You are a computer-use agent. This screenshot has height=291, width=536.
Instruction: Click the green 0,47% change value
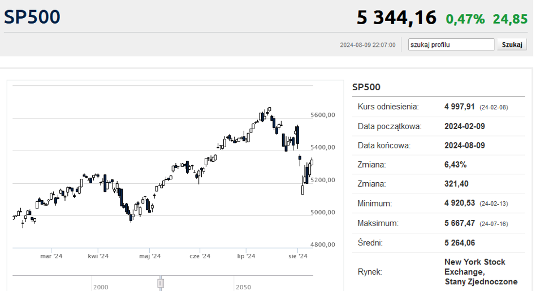(465, 19)
